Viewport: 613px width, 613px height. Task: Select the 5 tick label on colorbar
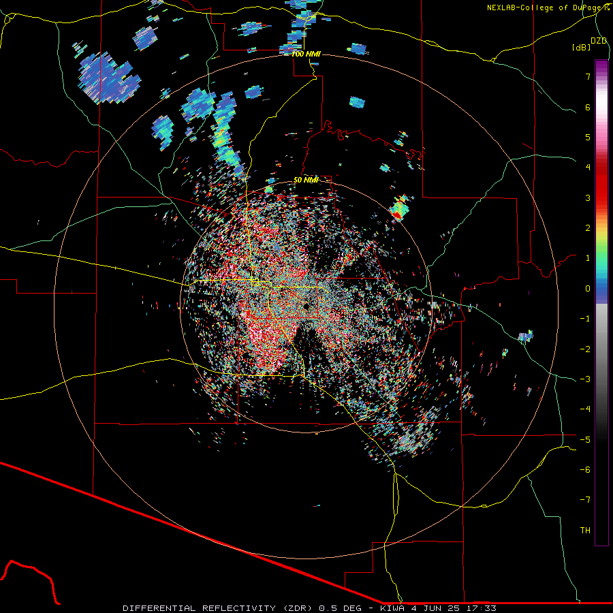coord(588,137)
